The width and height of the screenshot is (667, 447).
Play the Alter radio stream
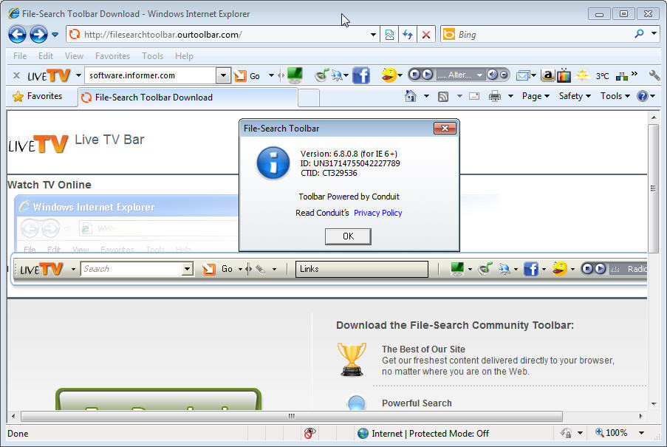425,75
